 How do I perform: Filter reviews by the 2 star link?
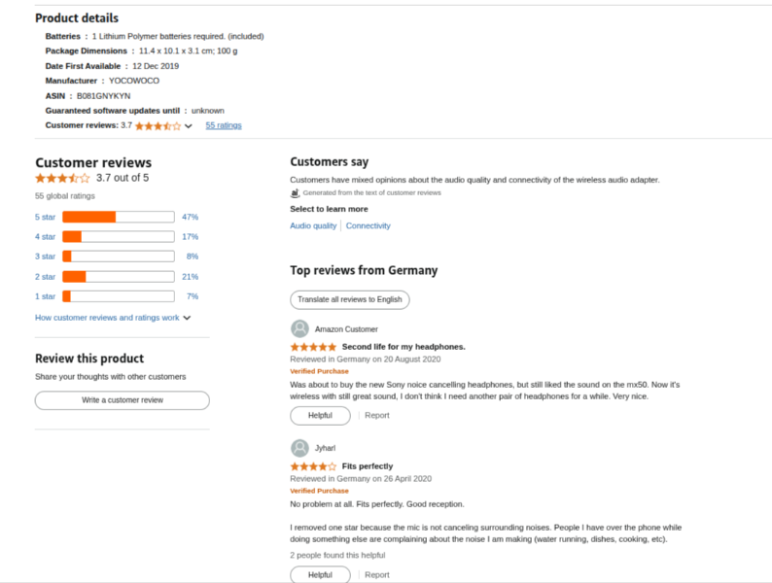tap(46, 277)
